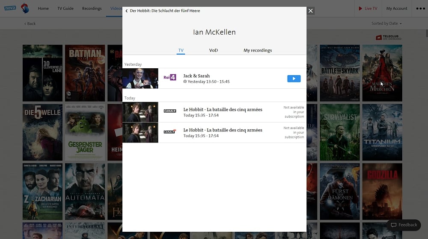Open first Le Hobbit thumbnail

click(x=140, y=112)
